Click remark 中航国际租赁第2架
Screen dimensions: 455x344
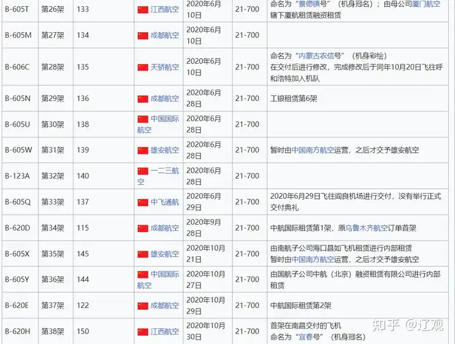[301, 305]
